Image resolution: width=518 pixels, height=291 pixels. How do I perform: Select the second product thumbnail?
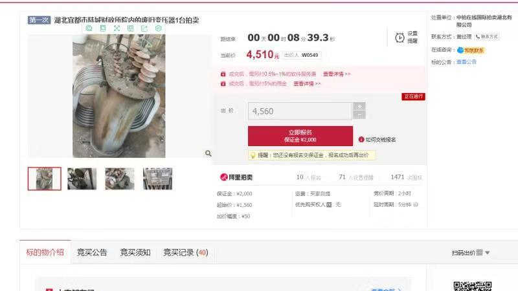tap(82, 179)
